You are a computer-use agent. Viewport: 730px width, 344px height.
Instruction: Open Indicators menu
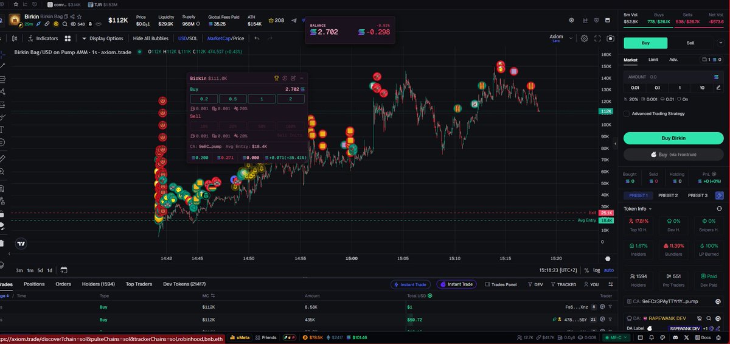click(x=43, y=38)
